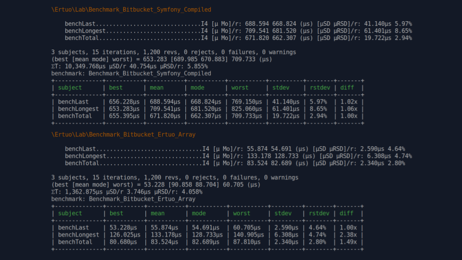Click stdev value 2.340μs in Ertuo table
462x260 pixels.
pyautogui.click(x=286, y=242)
